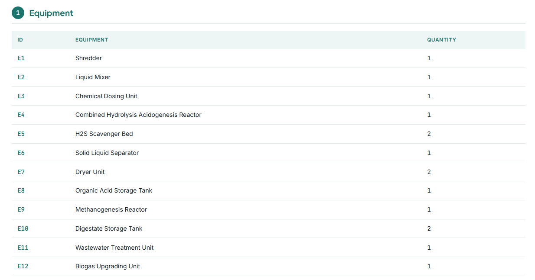Viewport: 535px width, 280px height.
Task: Select the H2S Scavenger Bed name
Action: [x=104, y=134]
